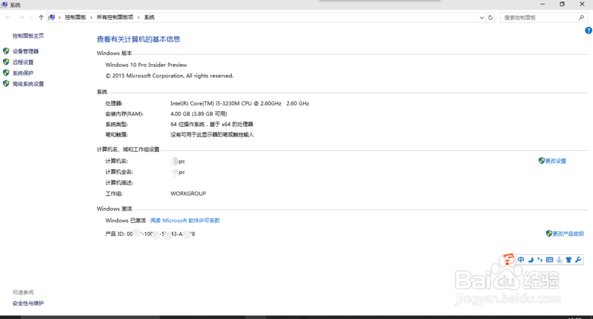
Task: Click the Windows 已激活 status text
Action: click(126, 221)
